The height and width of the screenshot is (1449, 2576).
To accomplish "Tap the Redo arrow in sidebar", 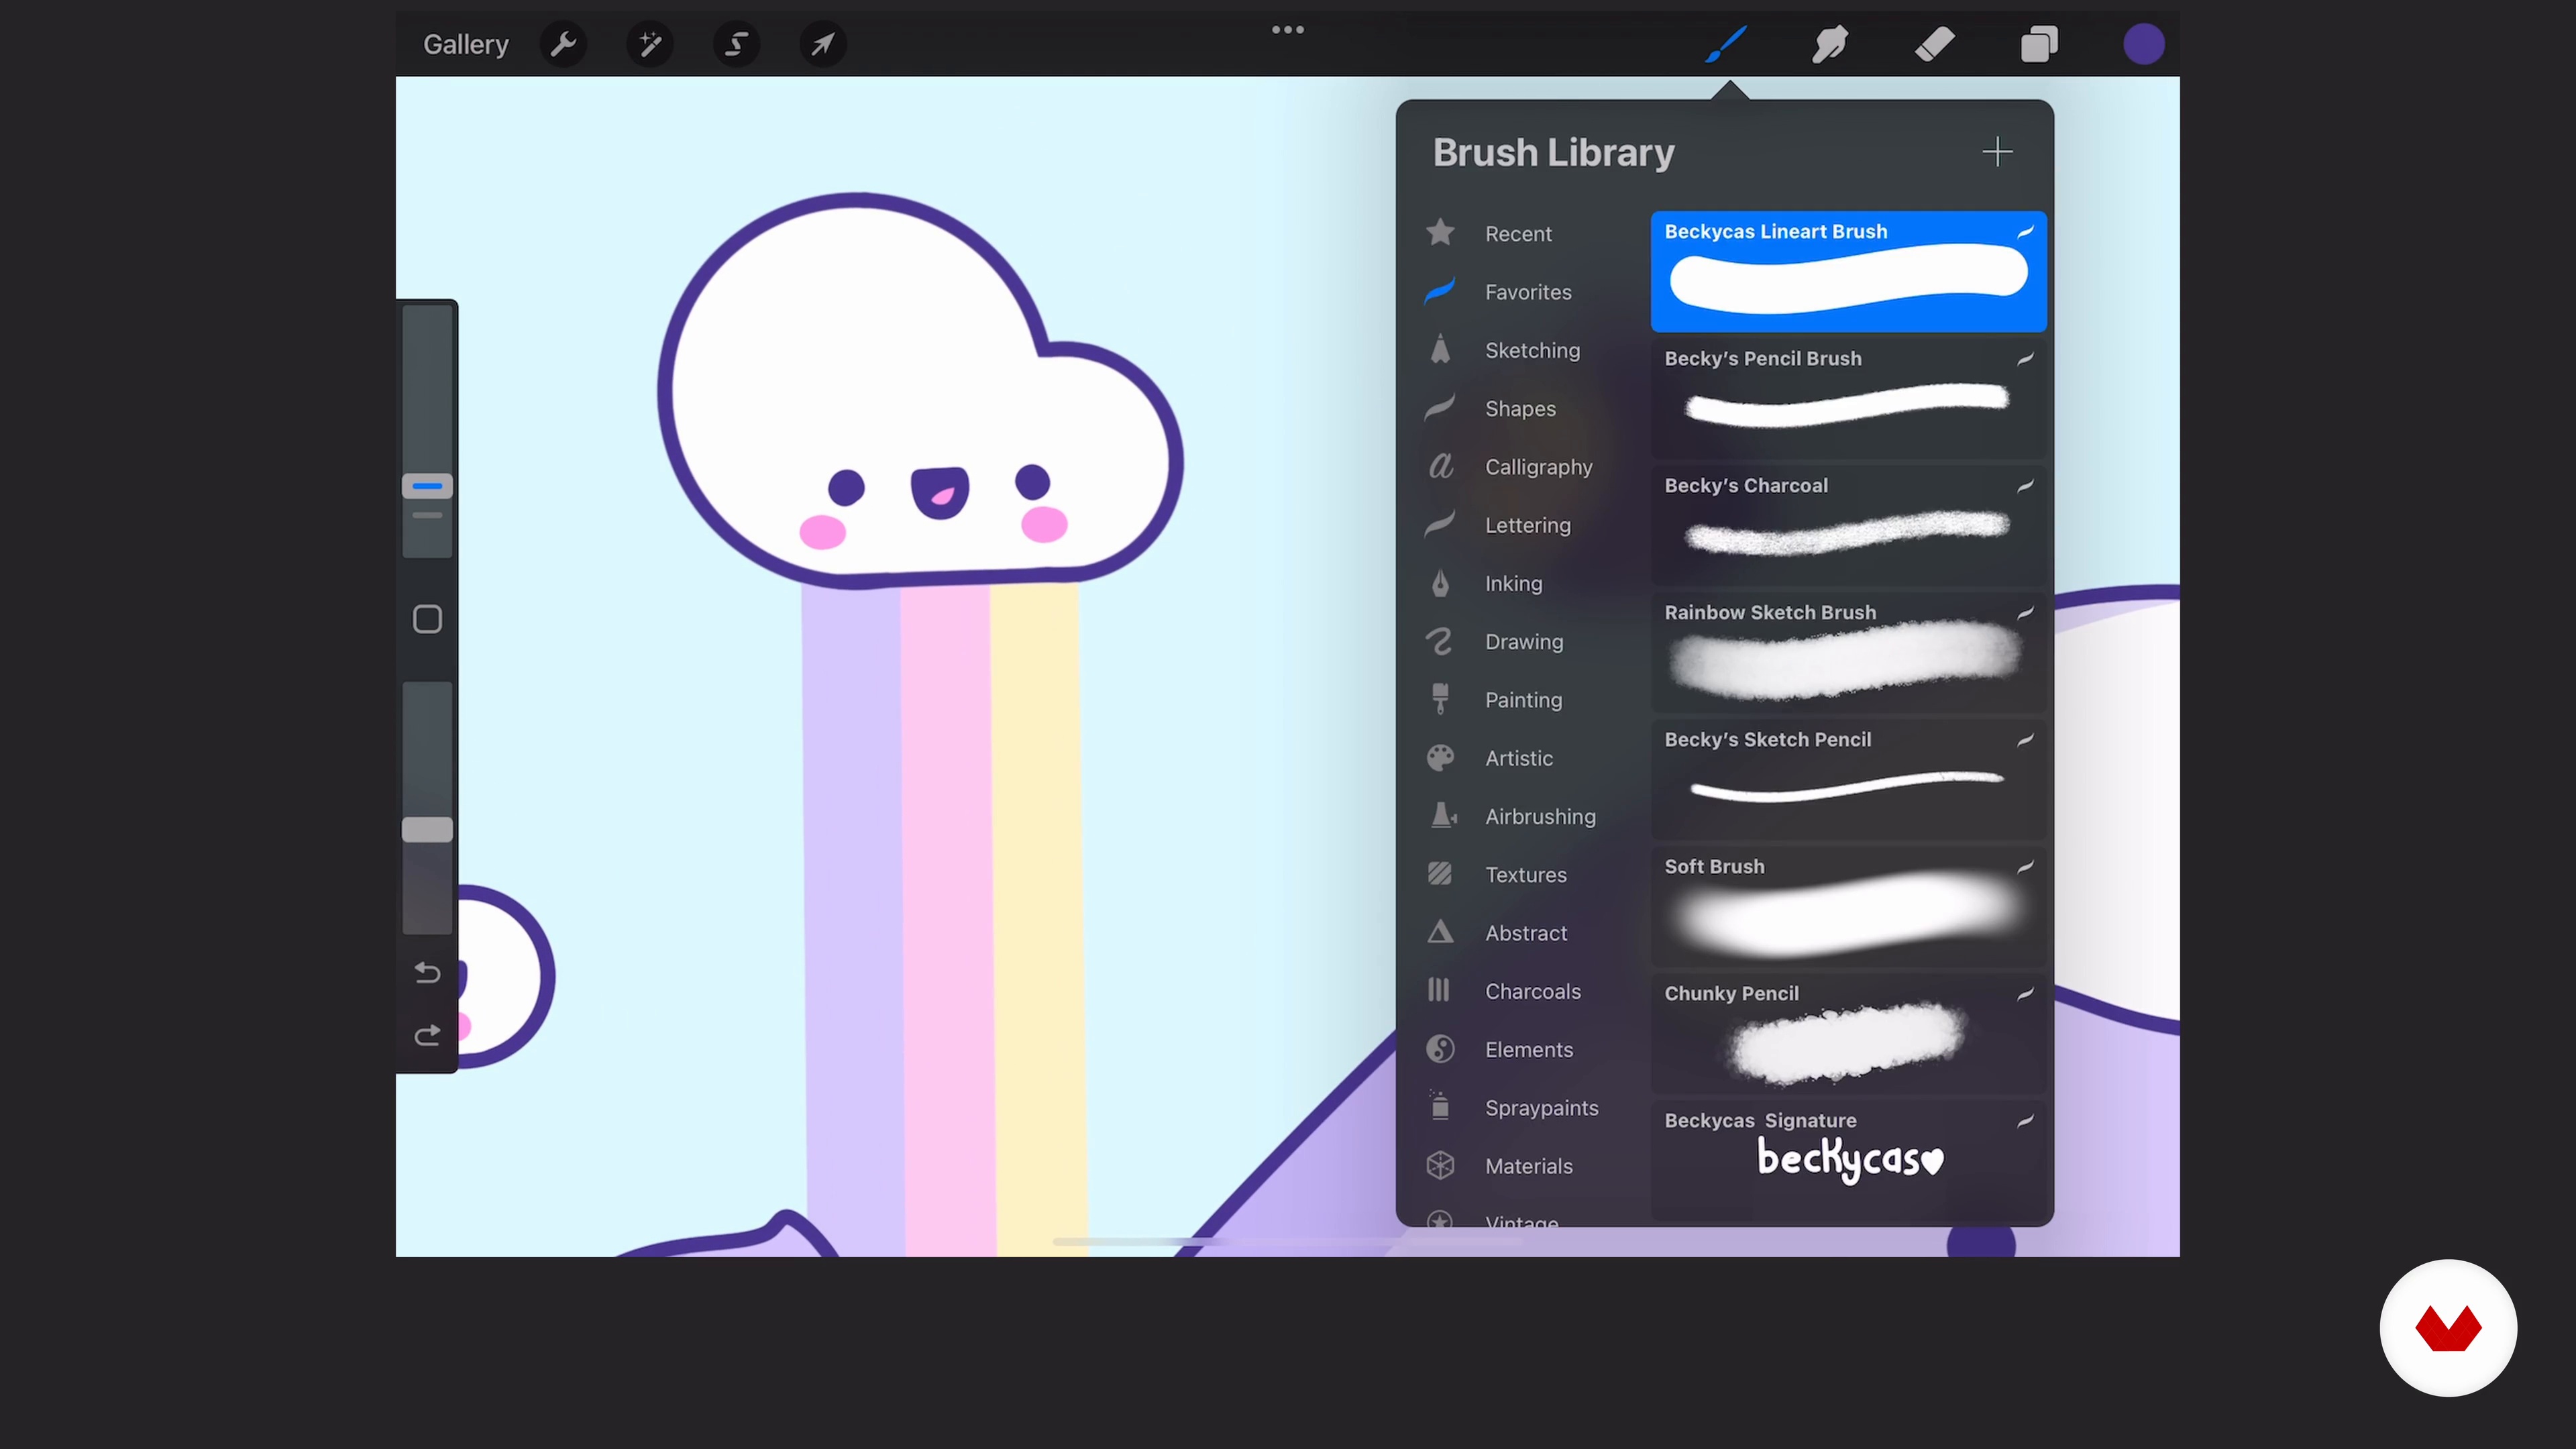I will click(427, 1035).
